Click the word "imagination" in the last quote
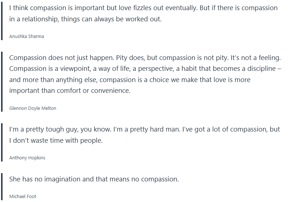 (73, 179)
